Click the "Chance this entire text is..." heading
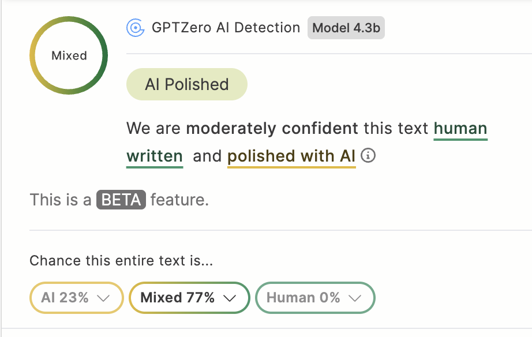 tap(121, 260)
